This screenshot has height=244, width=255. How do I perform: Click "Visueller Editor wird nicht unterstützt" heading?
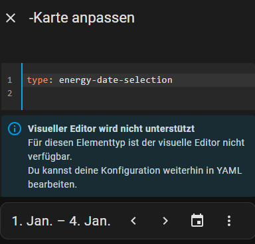(x=111, y=129)
